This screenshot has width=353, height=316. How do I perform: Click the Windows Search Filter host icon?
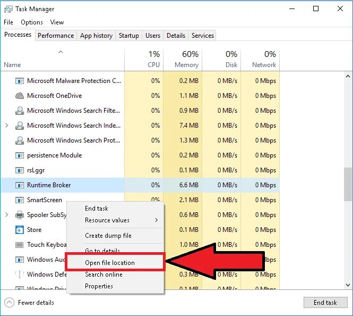[x=20, y=111]
